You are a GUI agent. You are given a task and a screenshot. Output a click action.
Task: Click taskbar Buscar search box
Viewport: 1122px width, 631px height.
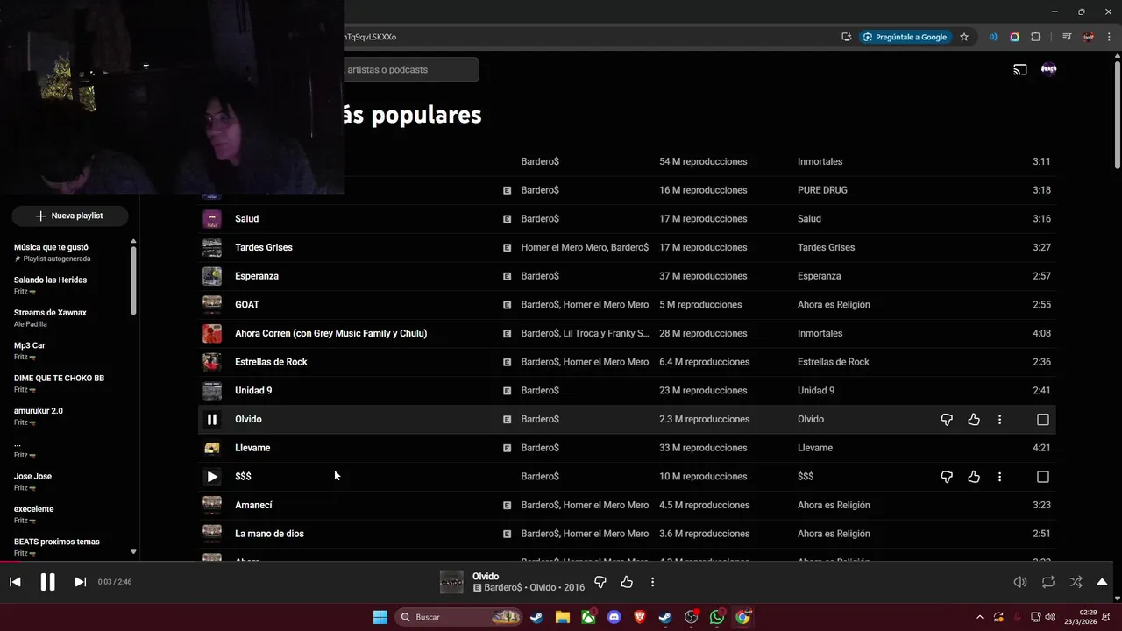click(458, 618)
